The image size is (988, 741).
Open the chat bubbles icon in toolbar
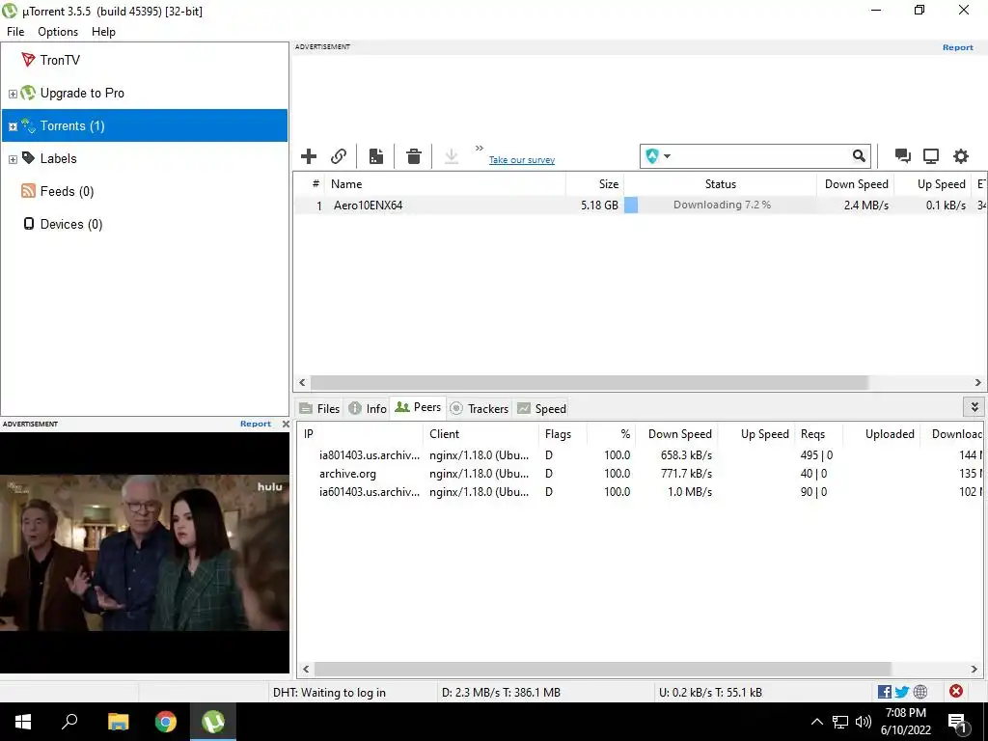click(903, 156)
